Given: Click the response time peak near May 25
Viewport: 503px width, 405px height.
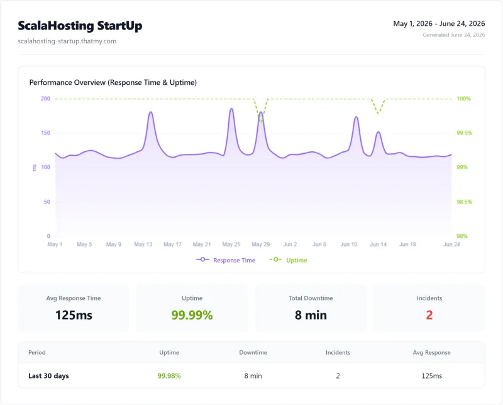Looking at the screenshot, I should (x=231, y=109).
